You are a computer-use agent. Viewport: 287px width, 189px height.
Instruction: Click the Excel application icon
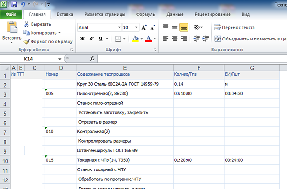(4, 4)
